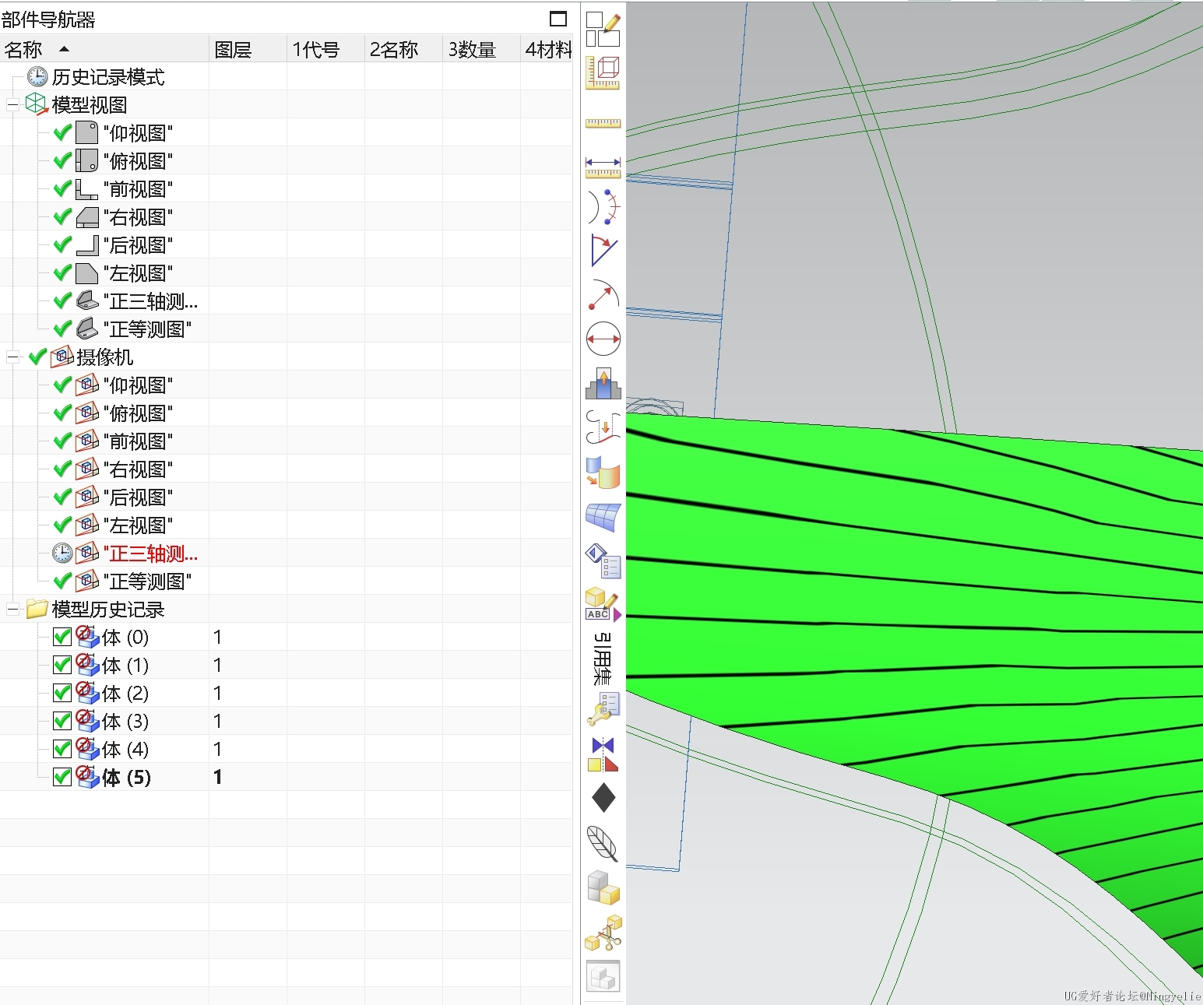The image size is (1203, 1005).
Task: Select the cut cubes scissors icon
Action: (x=603, y=933)
